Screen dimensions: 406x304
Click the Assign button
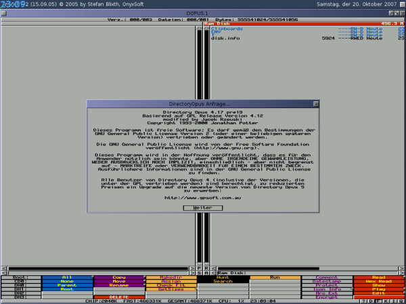171,281
